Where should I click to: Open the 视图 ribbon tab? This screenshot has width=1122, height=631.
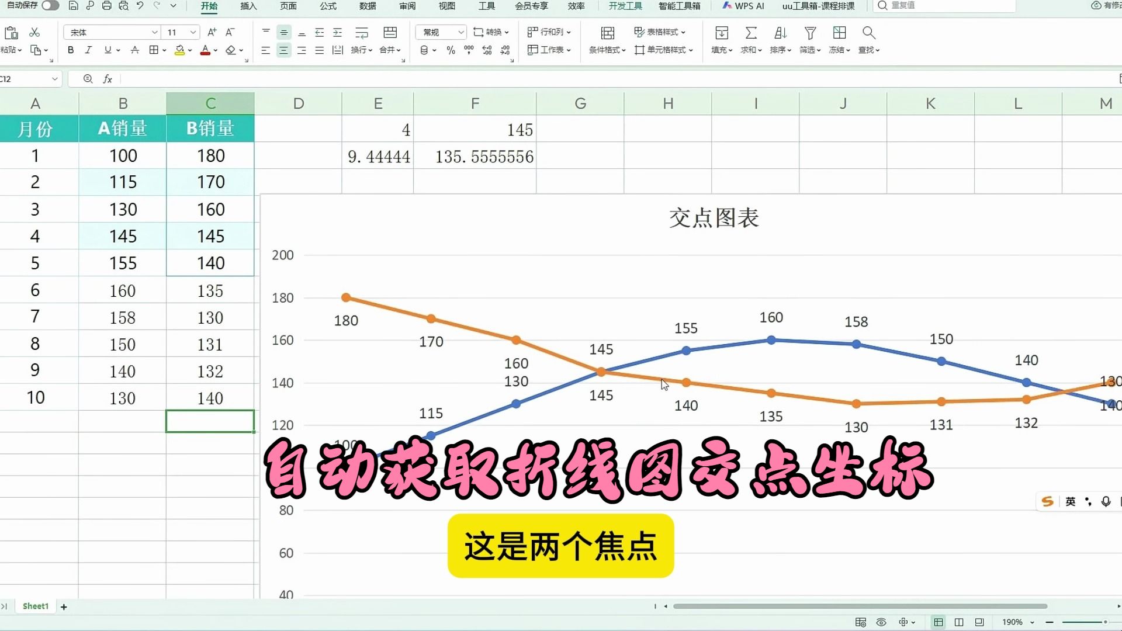[447, 6]
